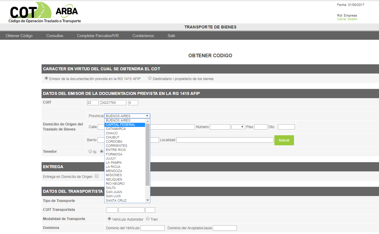Click the green buscar button
Screen dimensions: 379x234
click(284, 140)
